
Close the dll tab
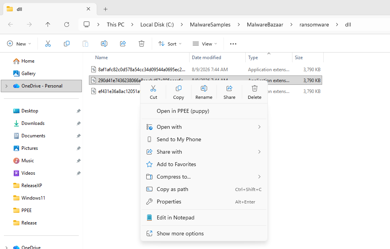coord(88,9)
